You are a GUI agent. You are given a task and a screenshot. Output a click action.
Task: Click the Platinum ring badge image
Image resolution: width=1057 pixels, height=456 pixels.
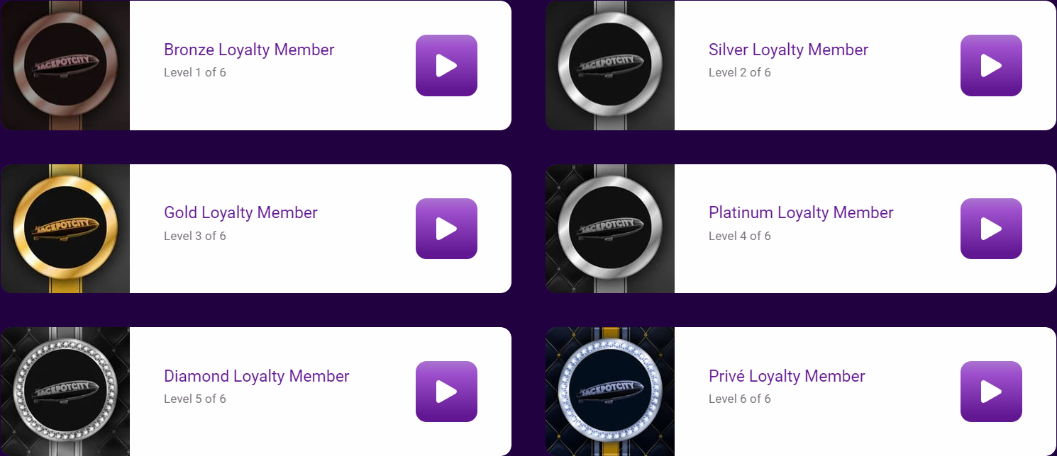point(610,229)
